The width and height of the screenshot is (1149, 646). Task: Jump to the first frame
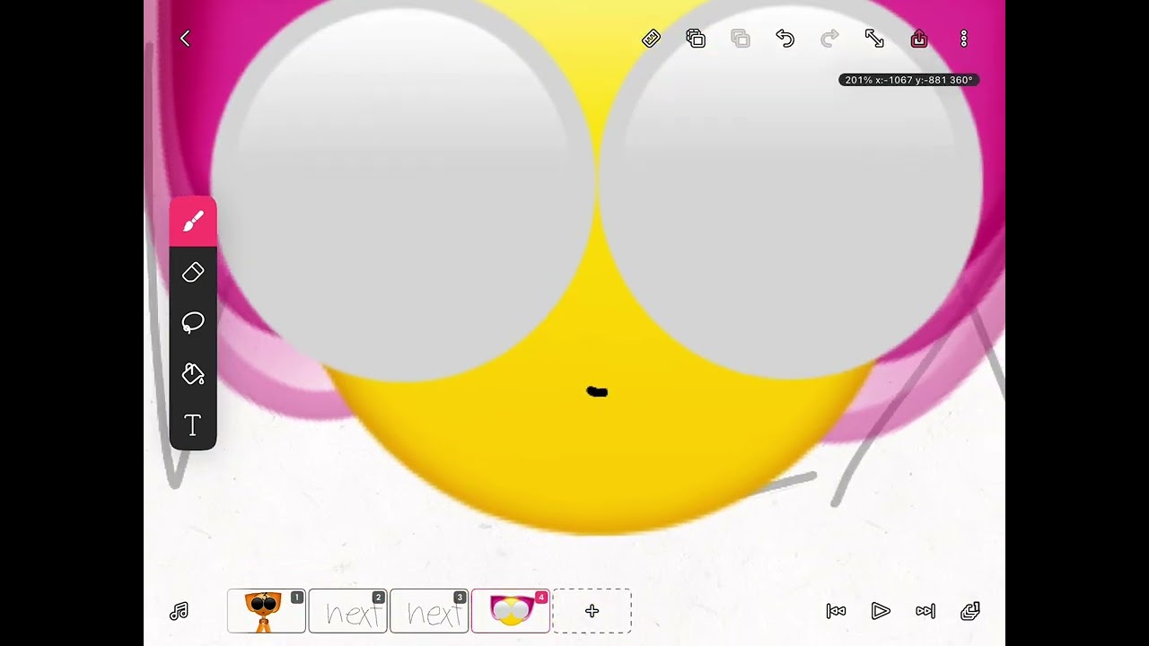pos(836,611)
